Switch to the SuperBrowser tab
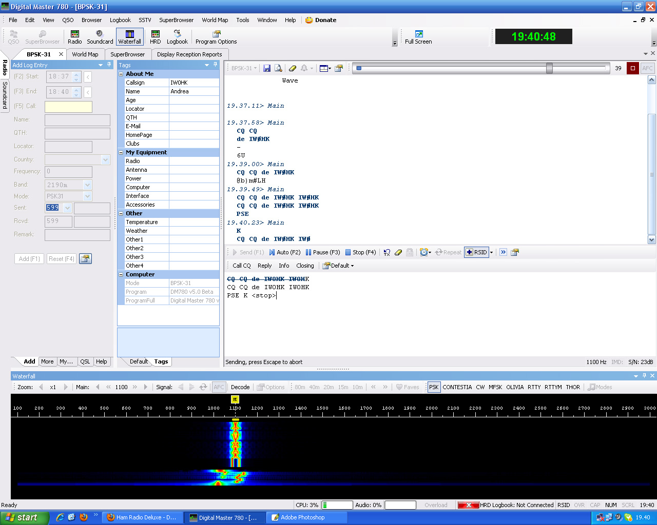 (128, 54)
